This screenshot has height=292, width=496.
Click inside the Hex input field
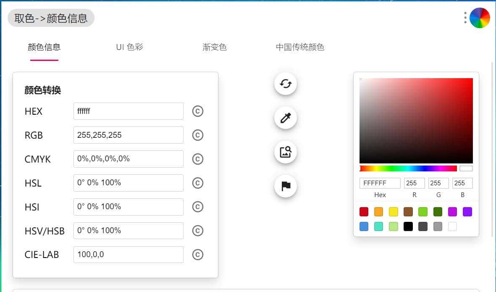(x=379, y=183)
